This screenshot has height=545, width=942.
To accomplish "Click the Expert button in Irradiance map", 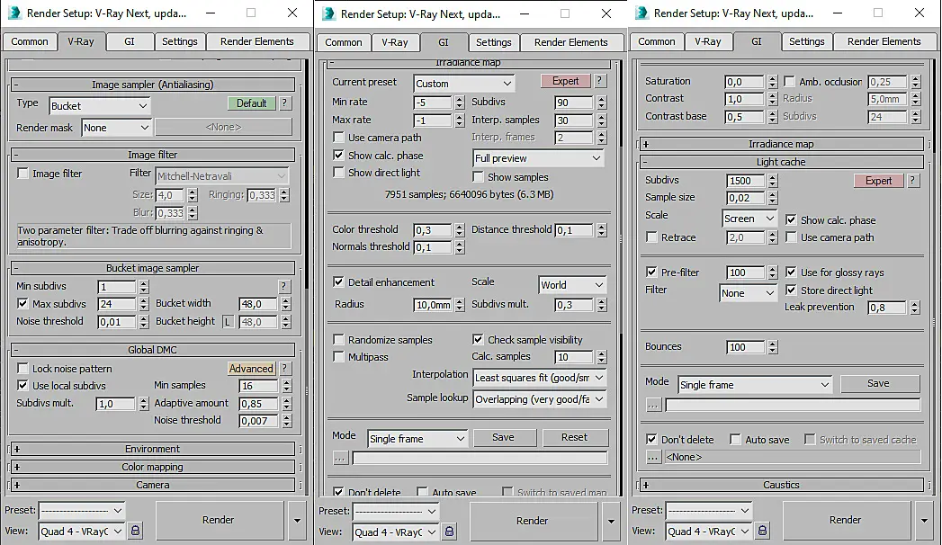I will [565, 81].
